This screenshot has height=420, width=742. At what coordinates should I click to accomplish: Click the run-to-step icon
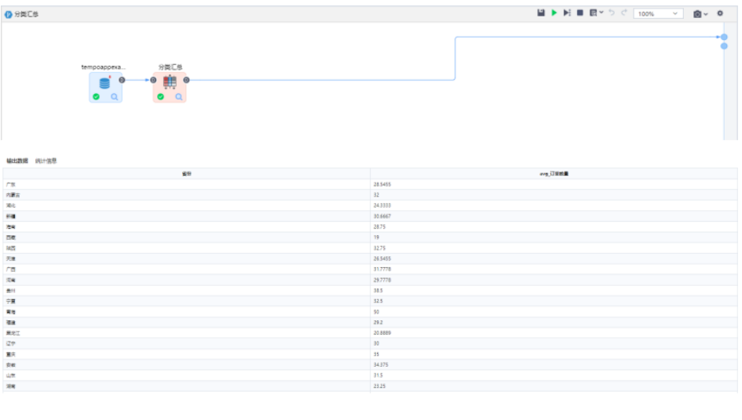tap(567, 13)
